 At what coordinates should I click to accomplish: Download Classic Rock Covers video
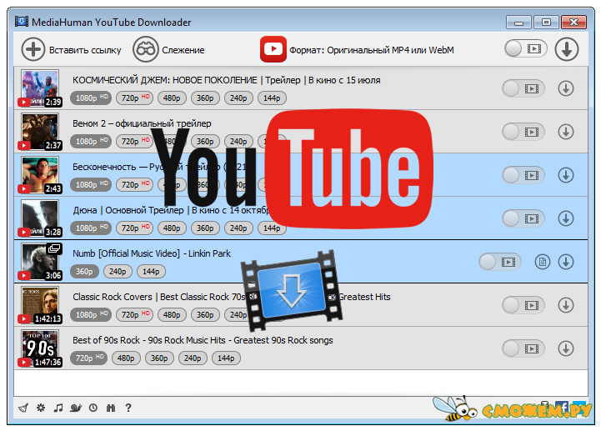pos(566,305)
